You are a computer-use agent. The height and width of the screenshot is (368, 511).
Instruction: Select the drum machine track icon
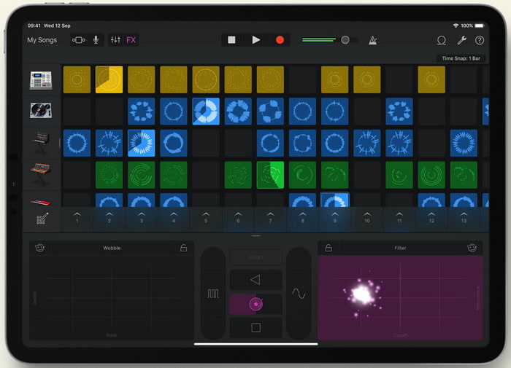click(x=41, y=80)
